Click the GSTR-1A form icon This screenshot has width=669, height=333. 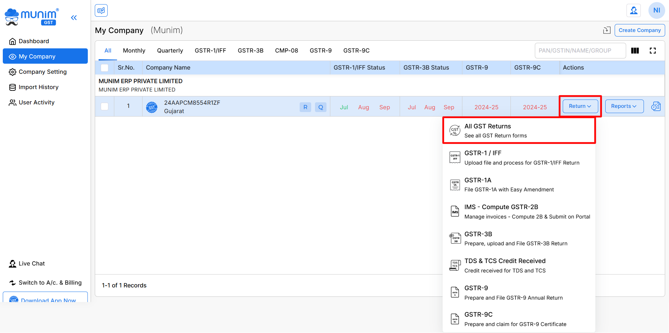455,185
